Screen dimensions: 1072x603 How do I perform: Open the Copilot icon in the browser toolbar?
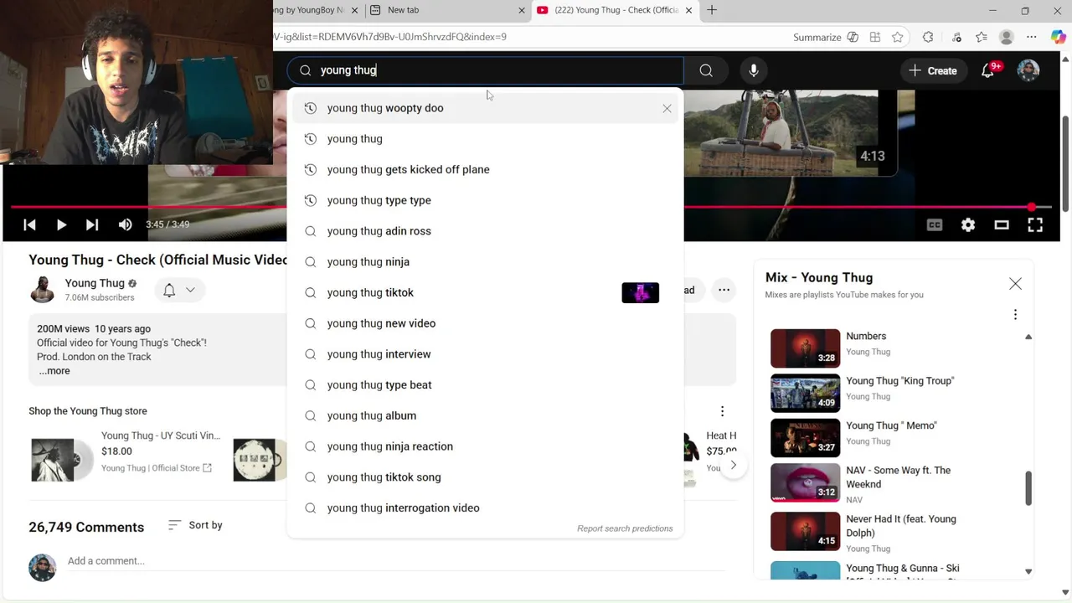click(1058, 37)
